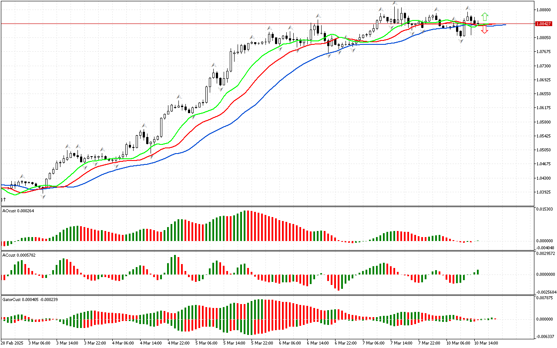Click the AOcust 0.000264 indicator label
The width and height of the screenshot is (557, 348).
tap(18, 211)
